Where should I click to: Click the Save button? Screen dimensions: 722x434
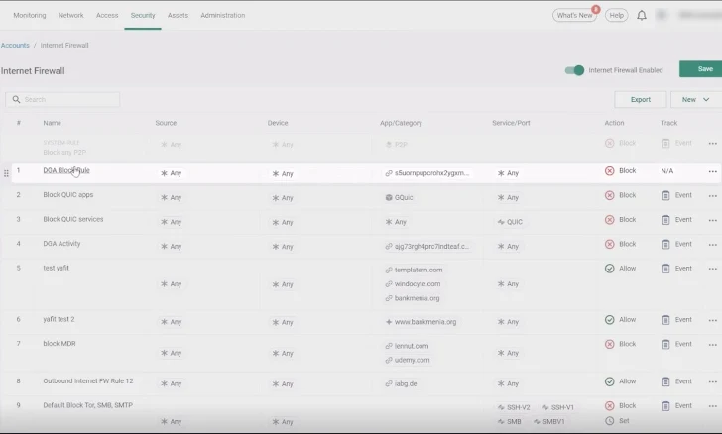point(704,69)
